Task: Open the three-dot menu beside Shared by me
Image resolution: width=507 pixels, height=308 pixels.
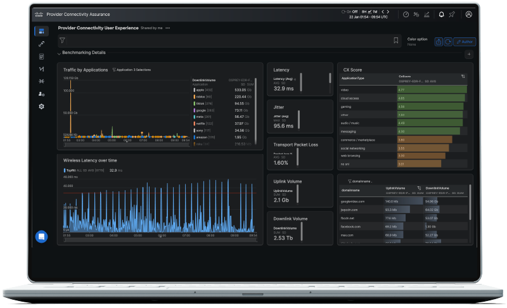Action: pos(168,29)
